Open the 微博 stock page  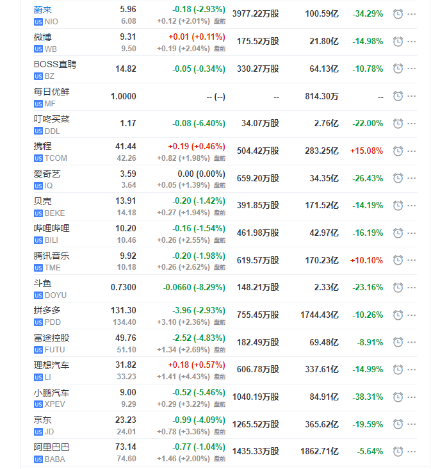[x=42, y=37]
